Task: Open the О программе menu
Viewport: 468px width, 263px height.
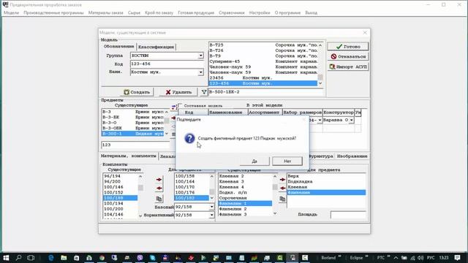Action: coord(287,13)
